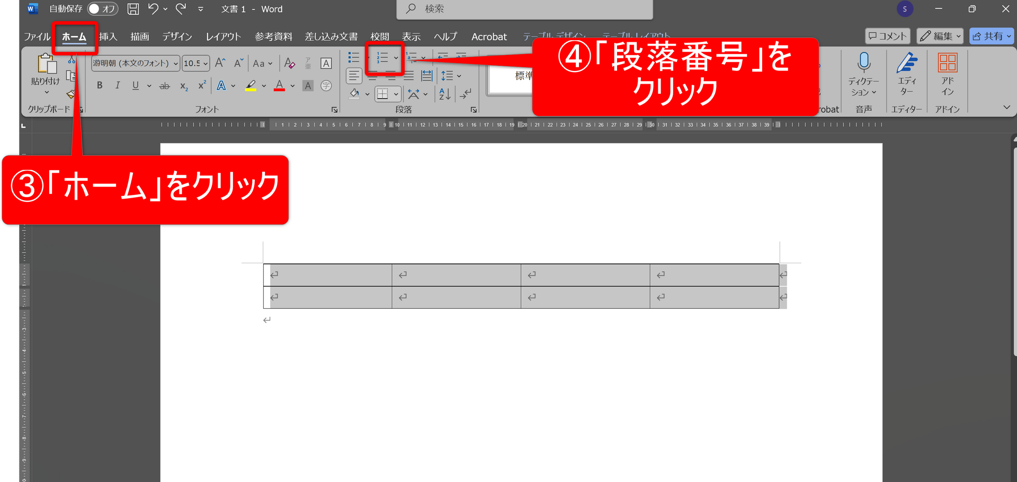Click the Save disk icon
Screen dimensions: 1017x482
point(133,9)
